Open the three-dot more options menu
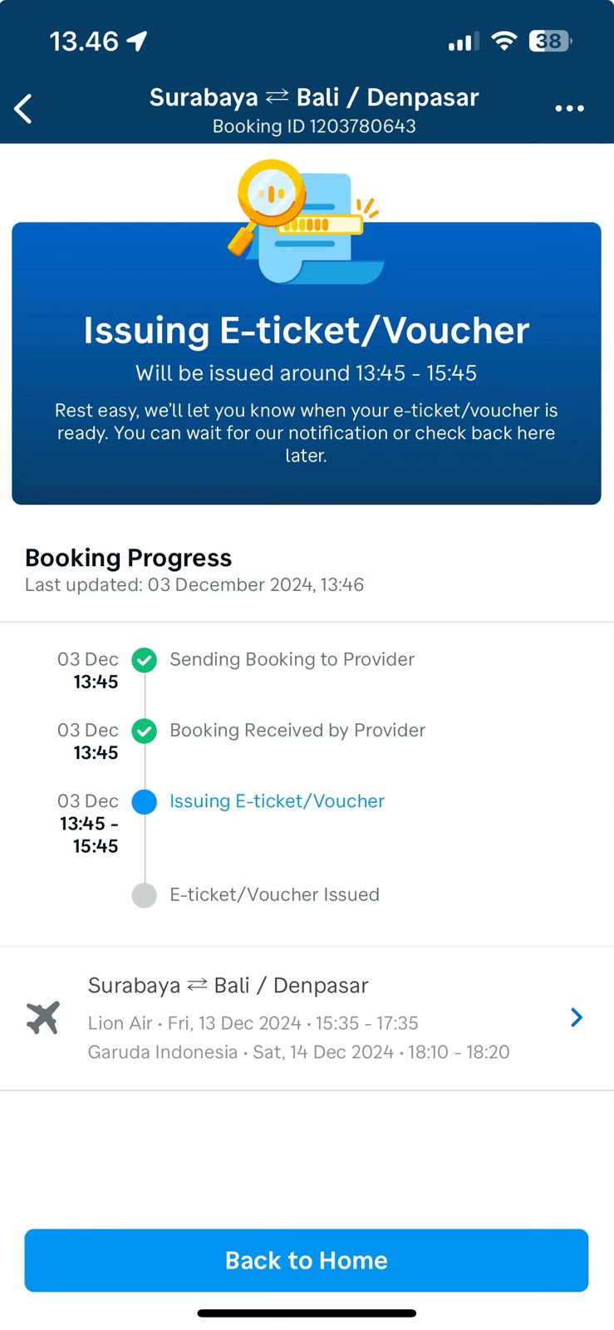 tap(569, 109)
